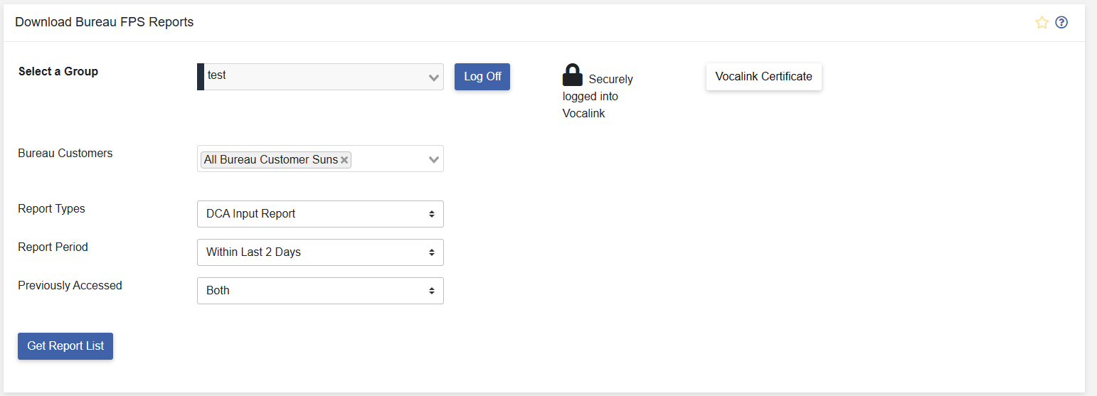Click the Securely logged into Vocalink text

tap(598, 97)
